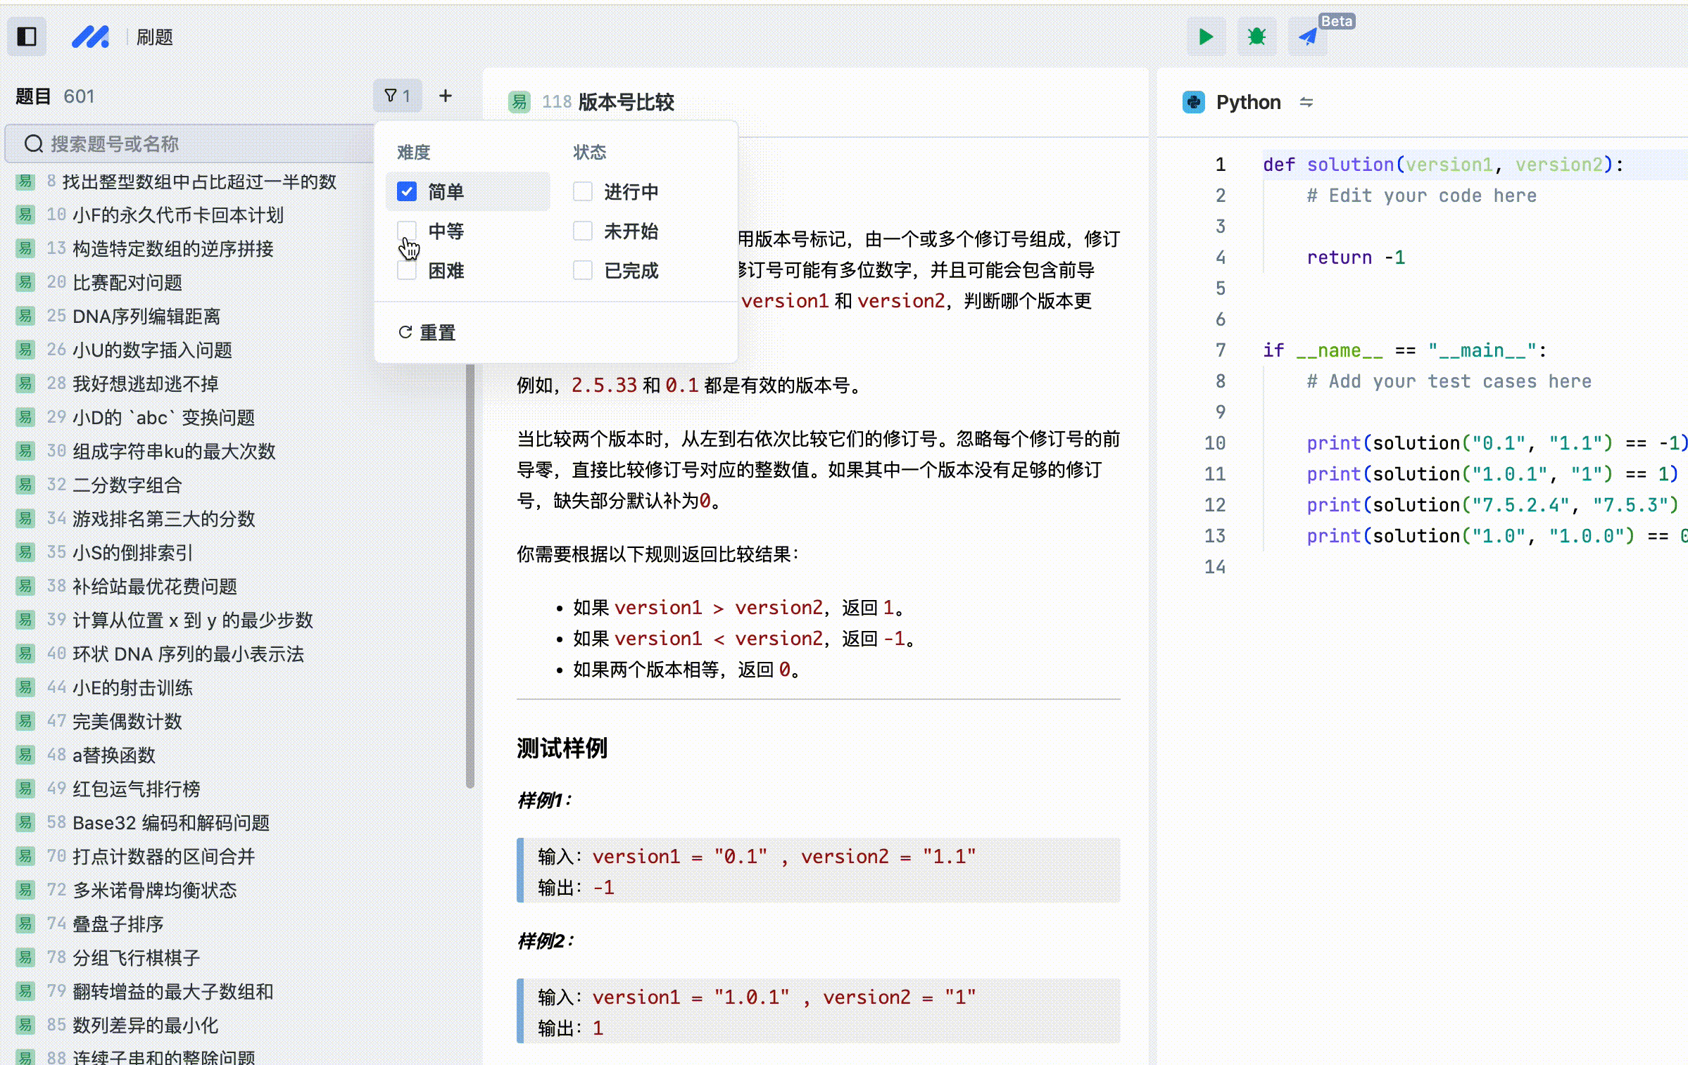
Task: Click the green debug bug icon
Action: (1256, 37)
